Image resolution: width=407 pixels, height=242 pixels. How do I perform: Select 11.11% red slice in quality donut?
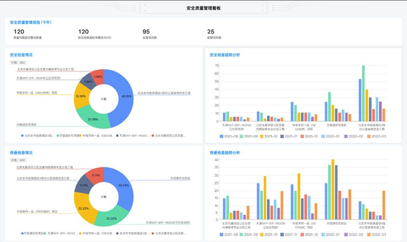tap(95, 175)
